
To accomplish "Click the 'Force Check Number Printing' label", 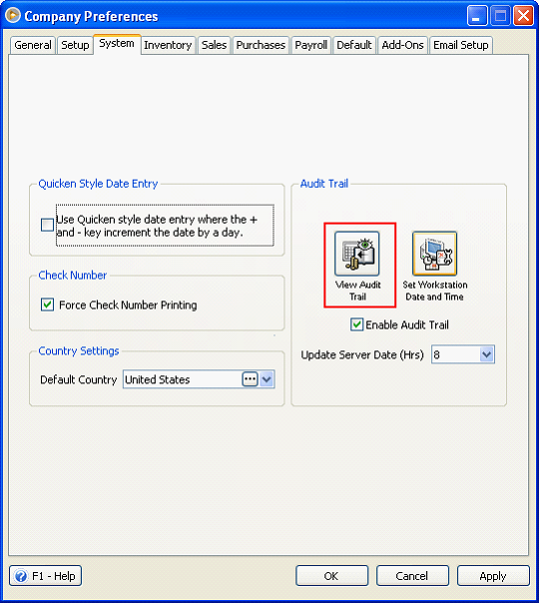I will pos(128,305).
